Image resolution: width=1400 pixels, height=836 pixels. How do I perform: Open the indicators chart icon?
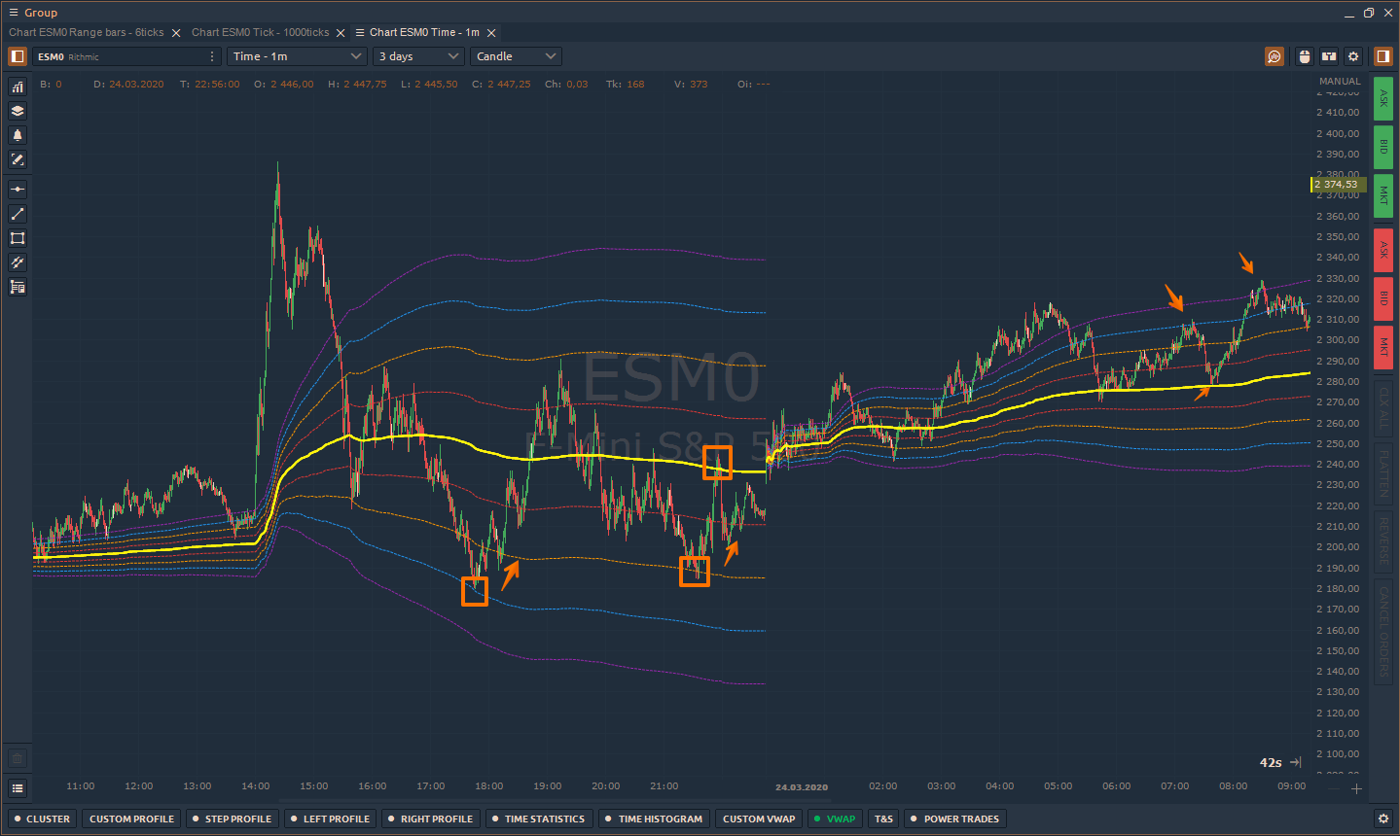point(18,87)
